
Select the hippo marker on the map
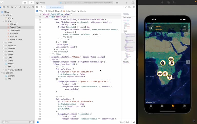pyautogui.click(x=160, y=74)
